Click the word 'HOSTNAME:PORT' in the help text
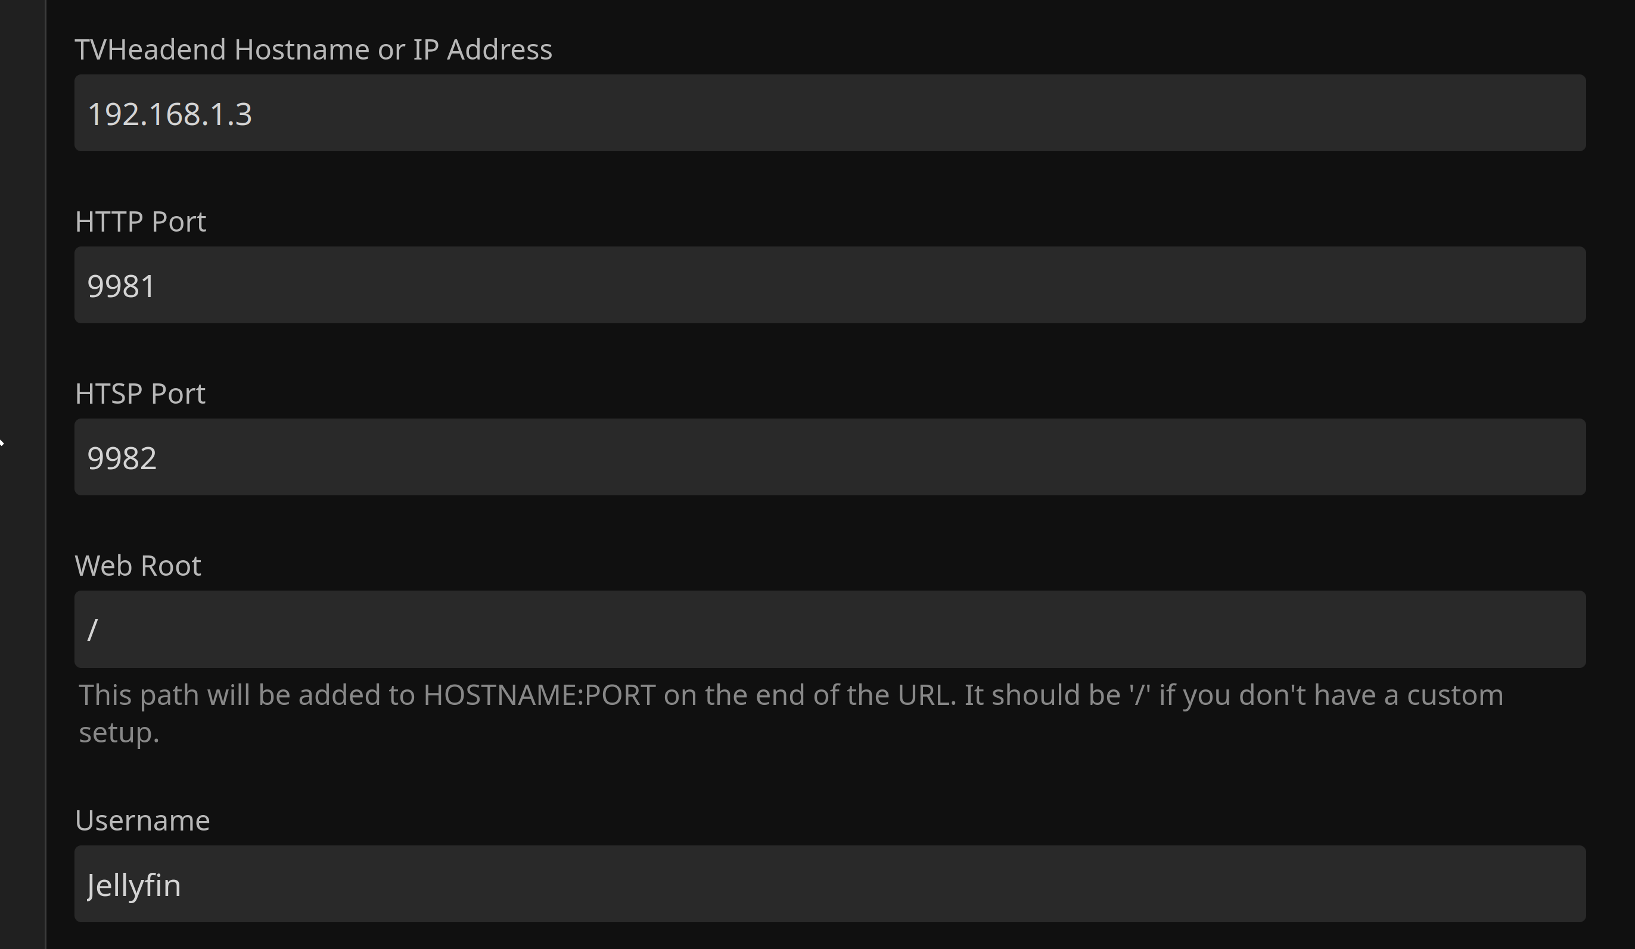 [539, 695]
